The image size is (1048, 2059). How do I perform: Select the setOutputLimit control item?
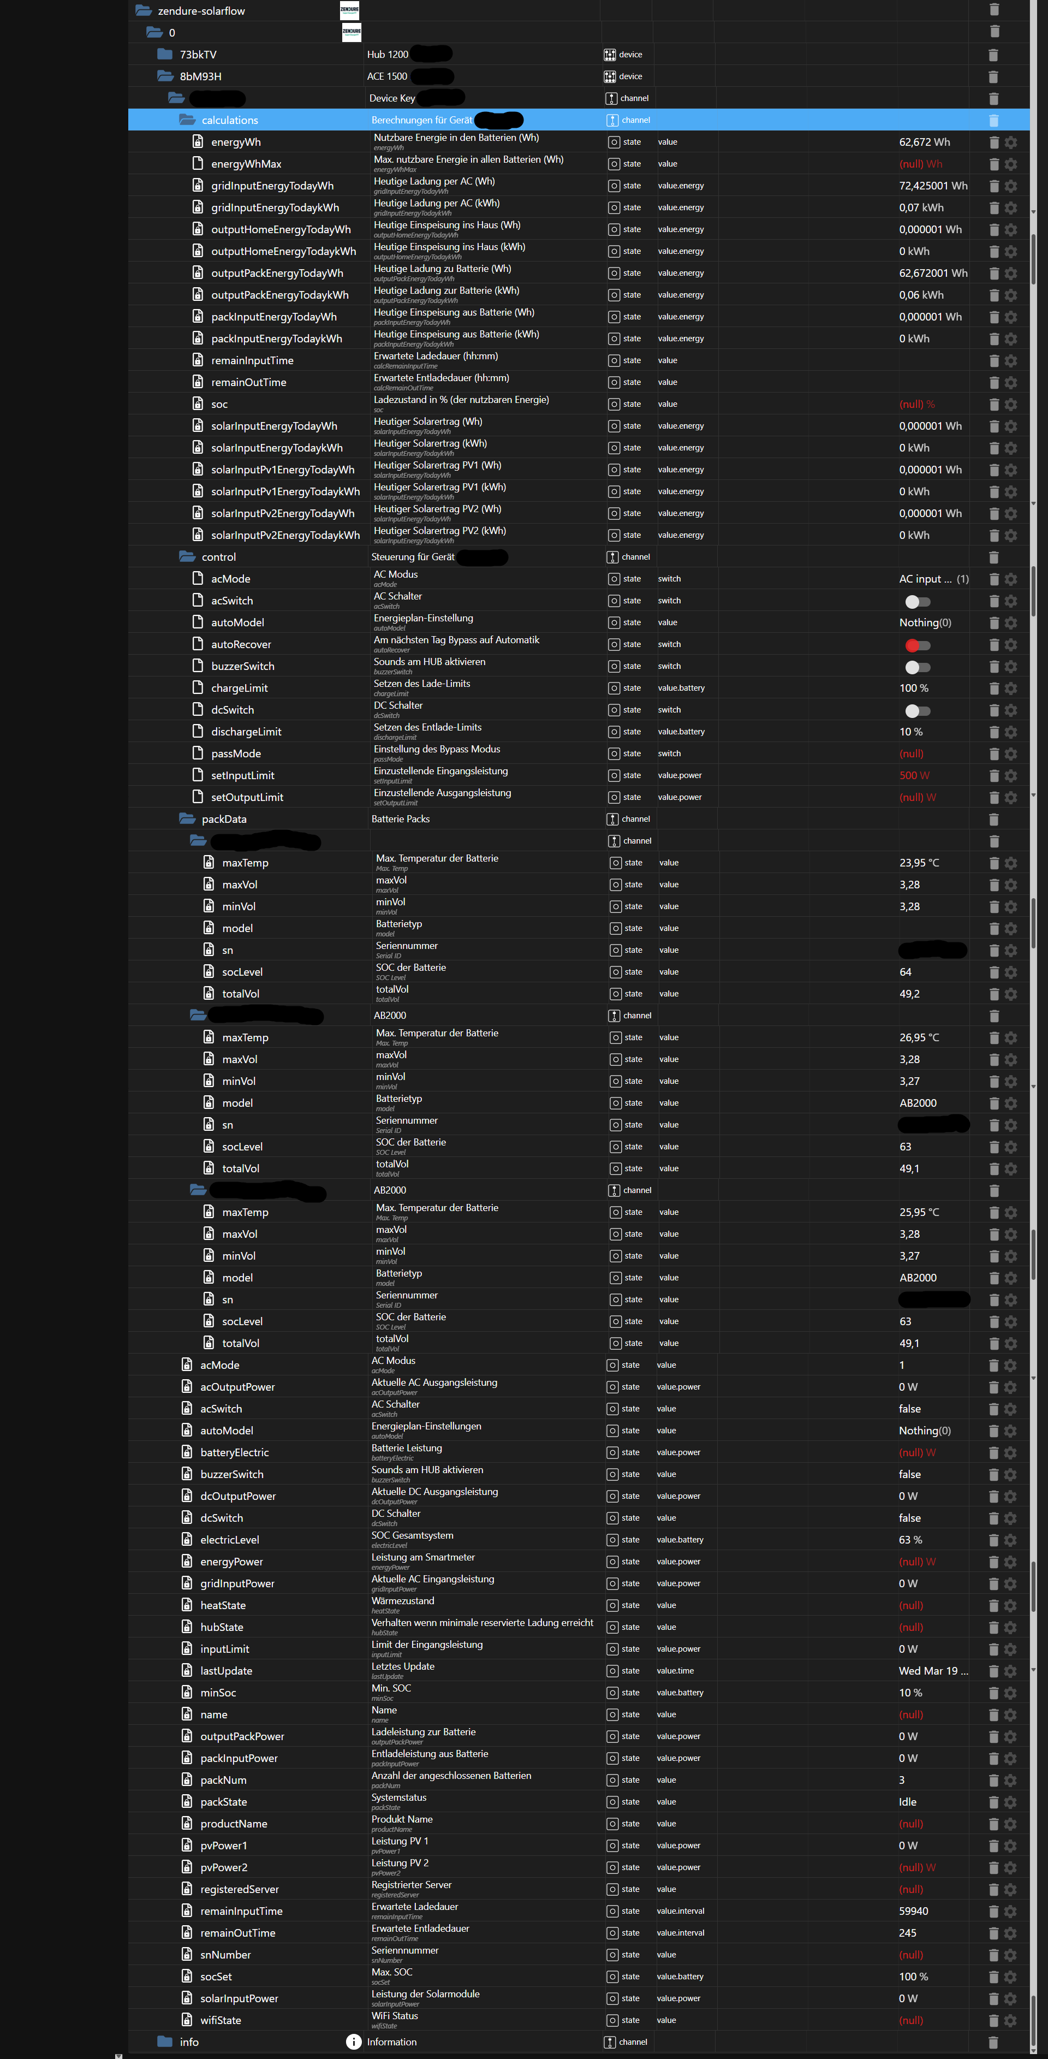pos(247,797)
